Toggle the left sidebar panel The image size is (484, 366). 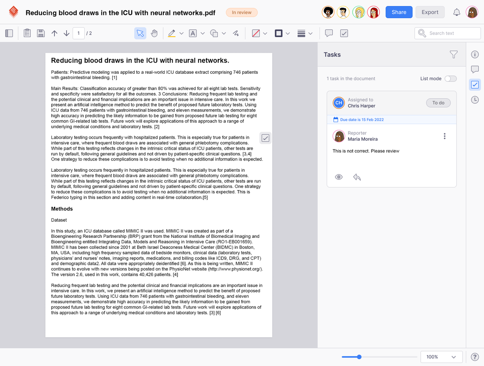point(9,33)
